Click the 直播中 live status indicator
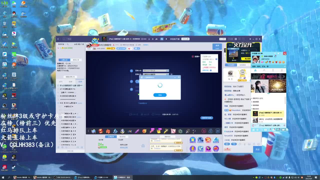The width and height of the screenshot is (320, 180). point(196,56)
